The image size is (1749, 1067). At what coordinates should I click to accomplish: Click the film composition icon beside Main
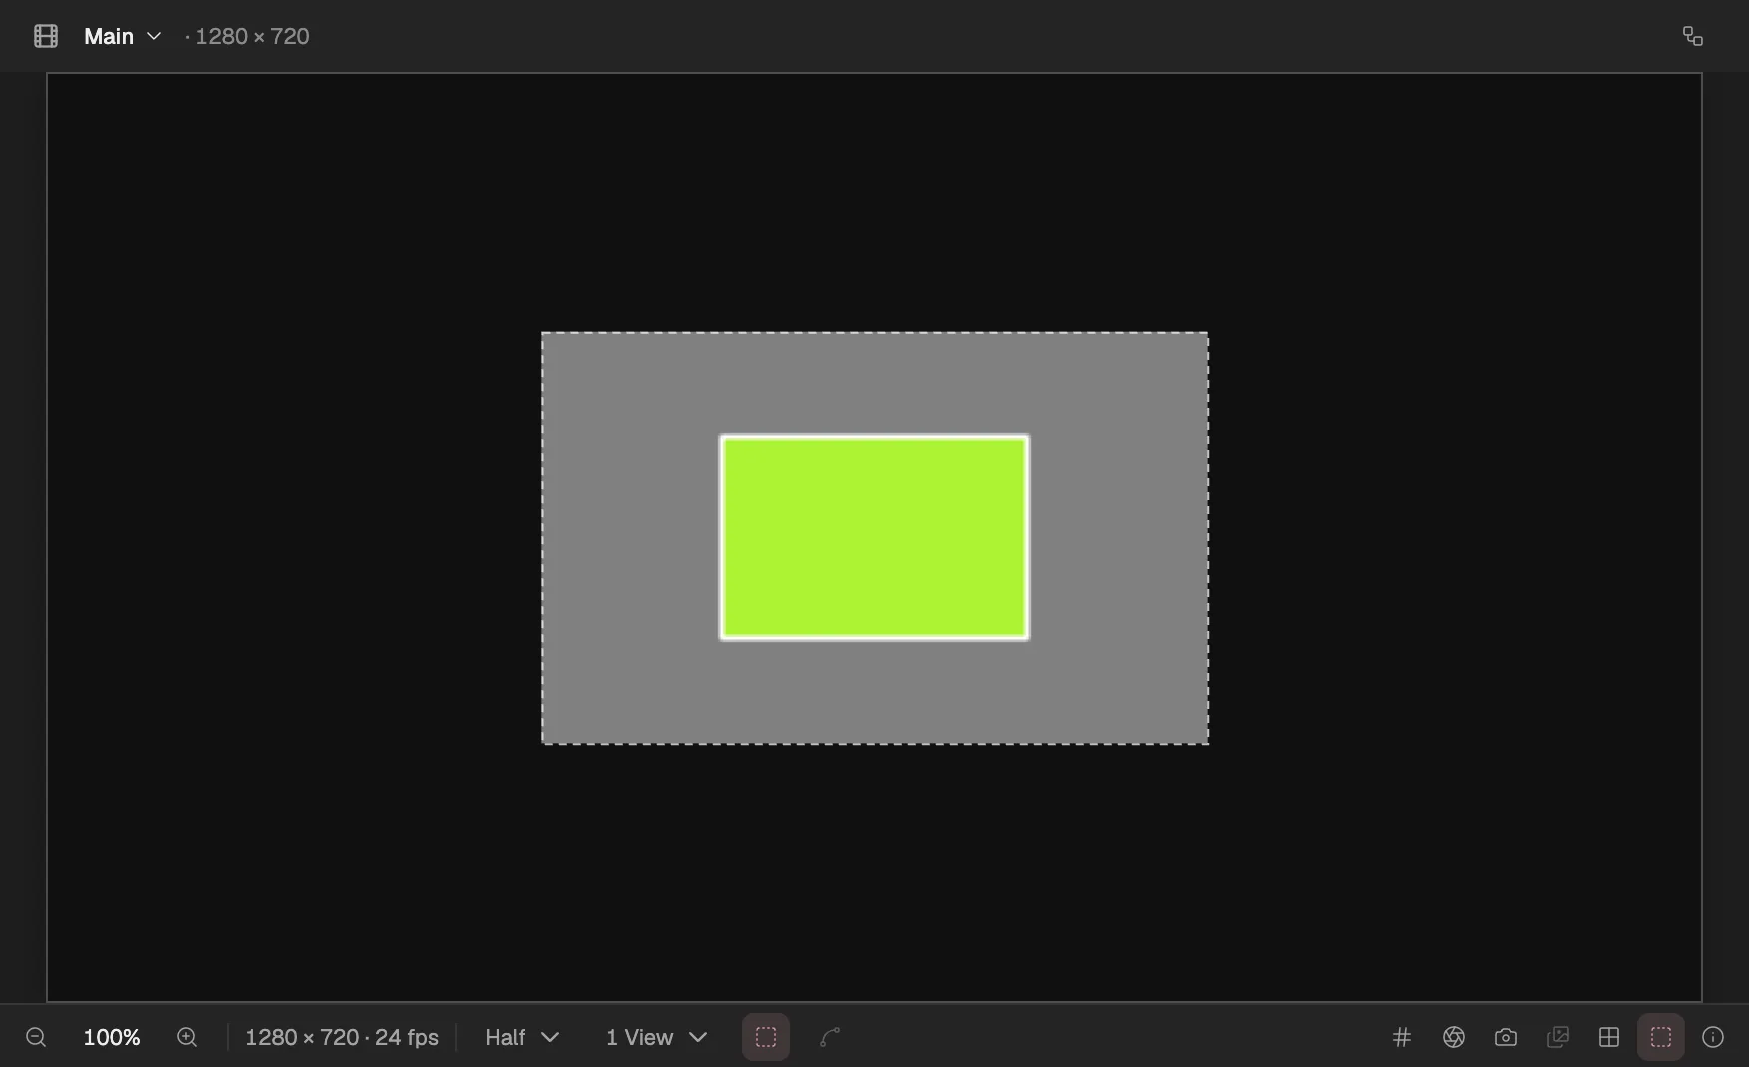[x=46, y=36]
